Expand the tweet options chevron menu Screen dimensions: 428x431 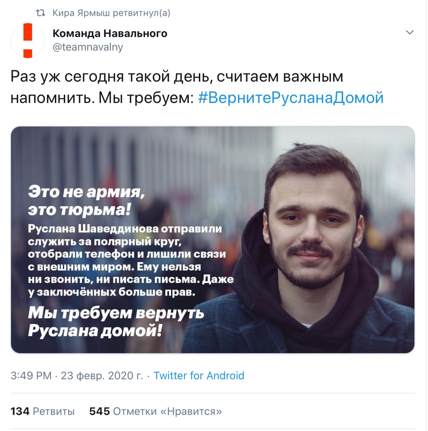[410, 32]
